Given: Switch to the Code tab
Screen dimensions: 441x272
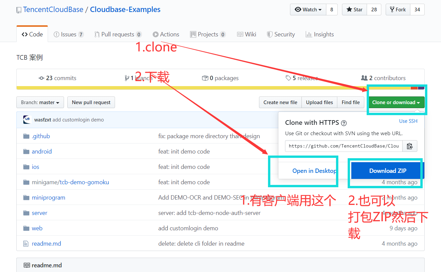Looking at the screenshot, I should click(32, 34).
